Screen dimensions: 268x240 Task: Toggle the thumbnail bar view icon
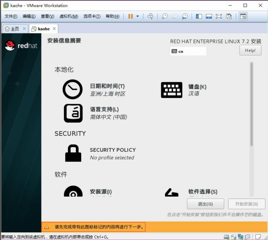click(x=209, y=16)
